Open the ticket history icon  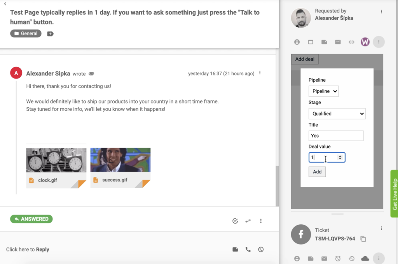point(351,259)
